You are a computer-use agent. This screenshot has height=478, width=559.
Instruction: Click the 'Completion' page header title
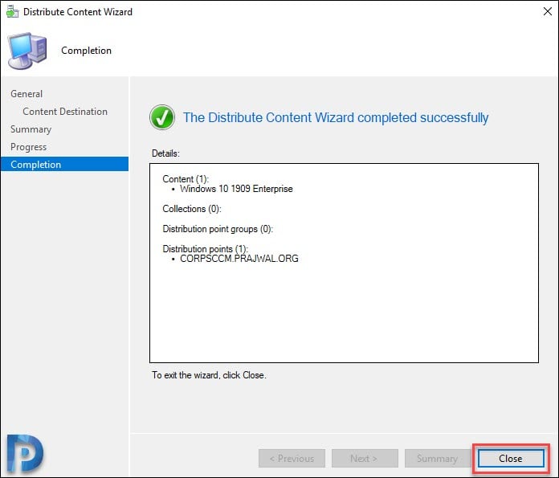(x=86, y=51)
